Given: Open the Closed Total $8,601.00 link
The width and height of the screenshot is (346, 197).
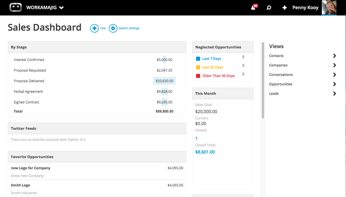Looking at the screenshot, I should coord(205,152).
